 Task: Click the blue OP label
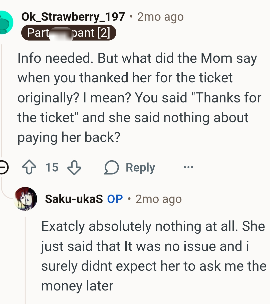[x=115, y=199]
